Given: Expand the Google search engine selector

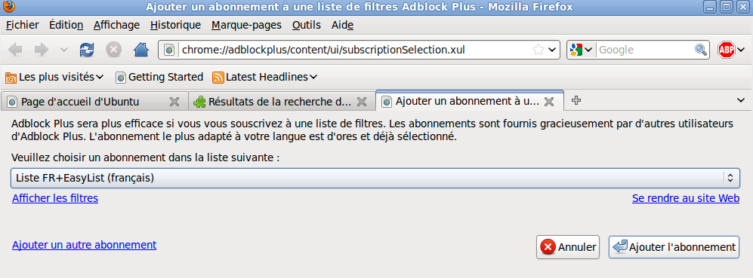Looking at the screenshot, I should 582,50.
